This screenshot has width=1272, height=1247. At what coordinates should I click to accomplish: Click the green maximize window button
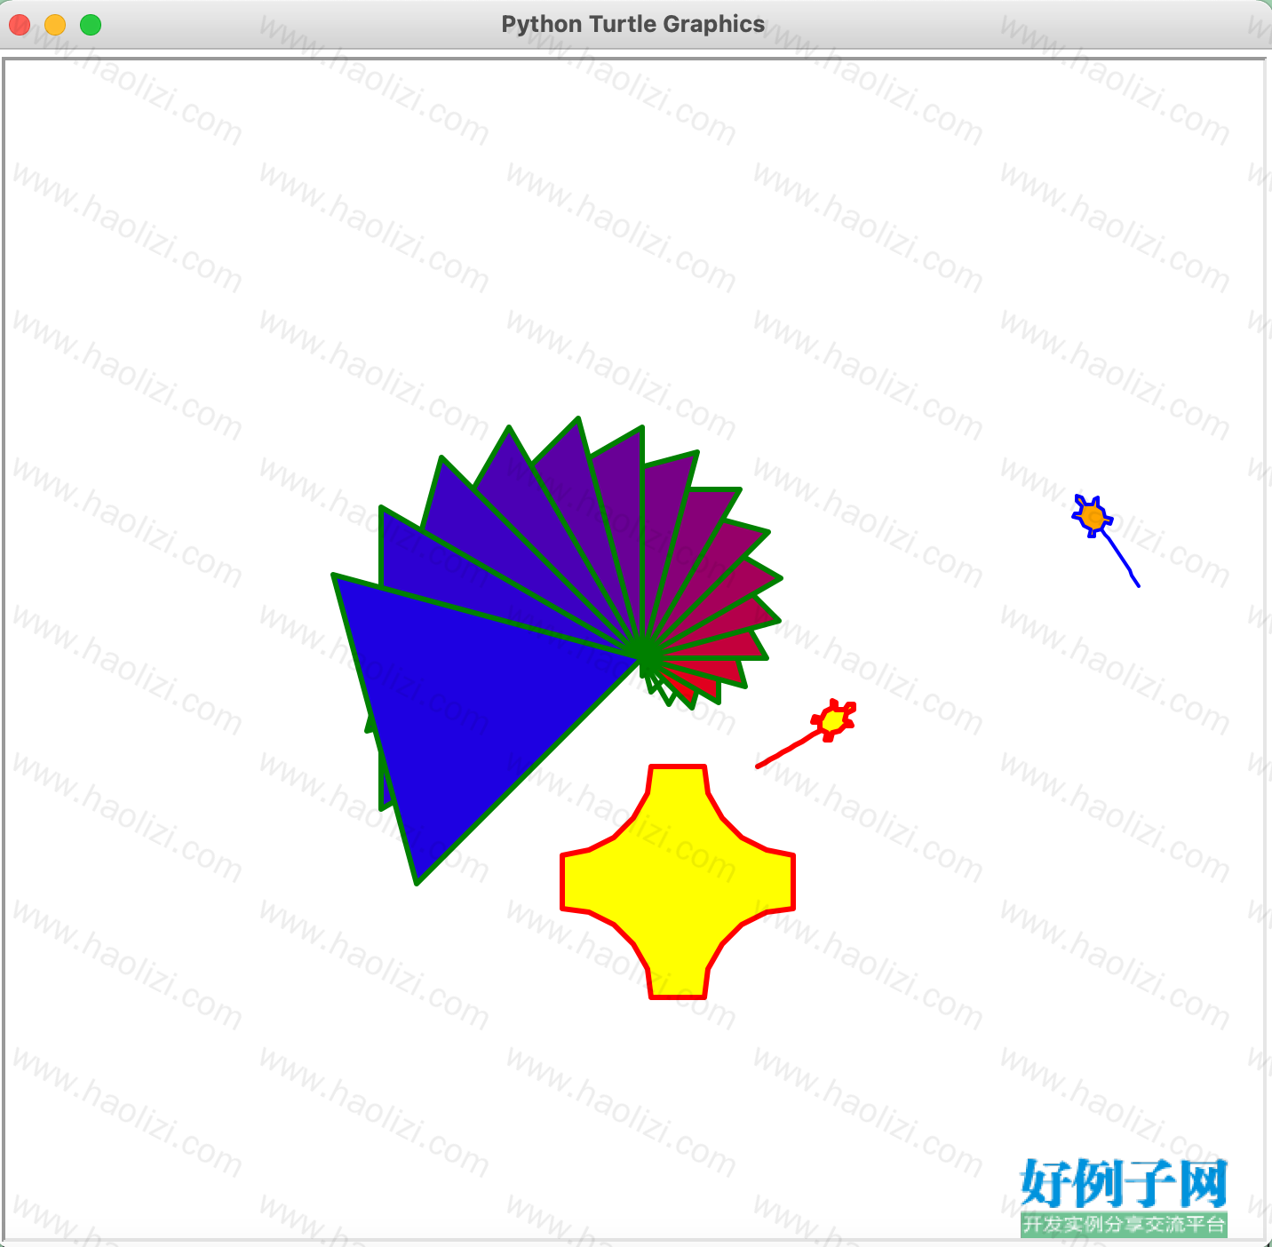[91, 25]
